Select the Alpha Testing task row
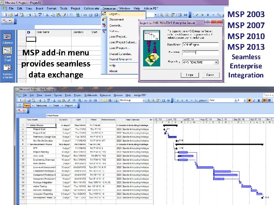 click(86, 186)
